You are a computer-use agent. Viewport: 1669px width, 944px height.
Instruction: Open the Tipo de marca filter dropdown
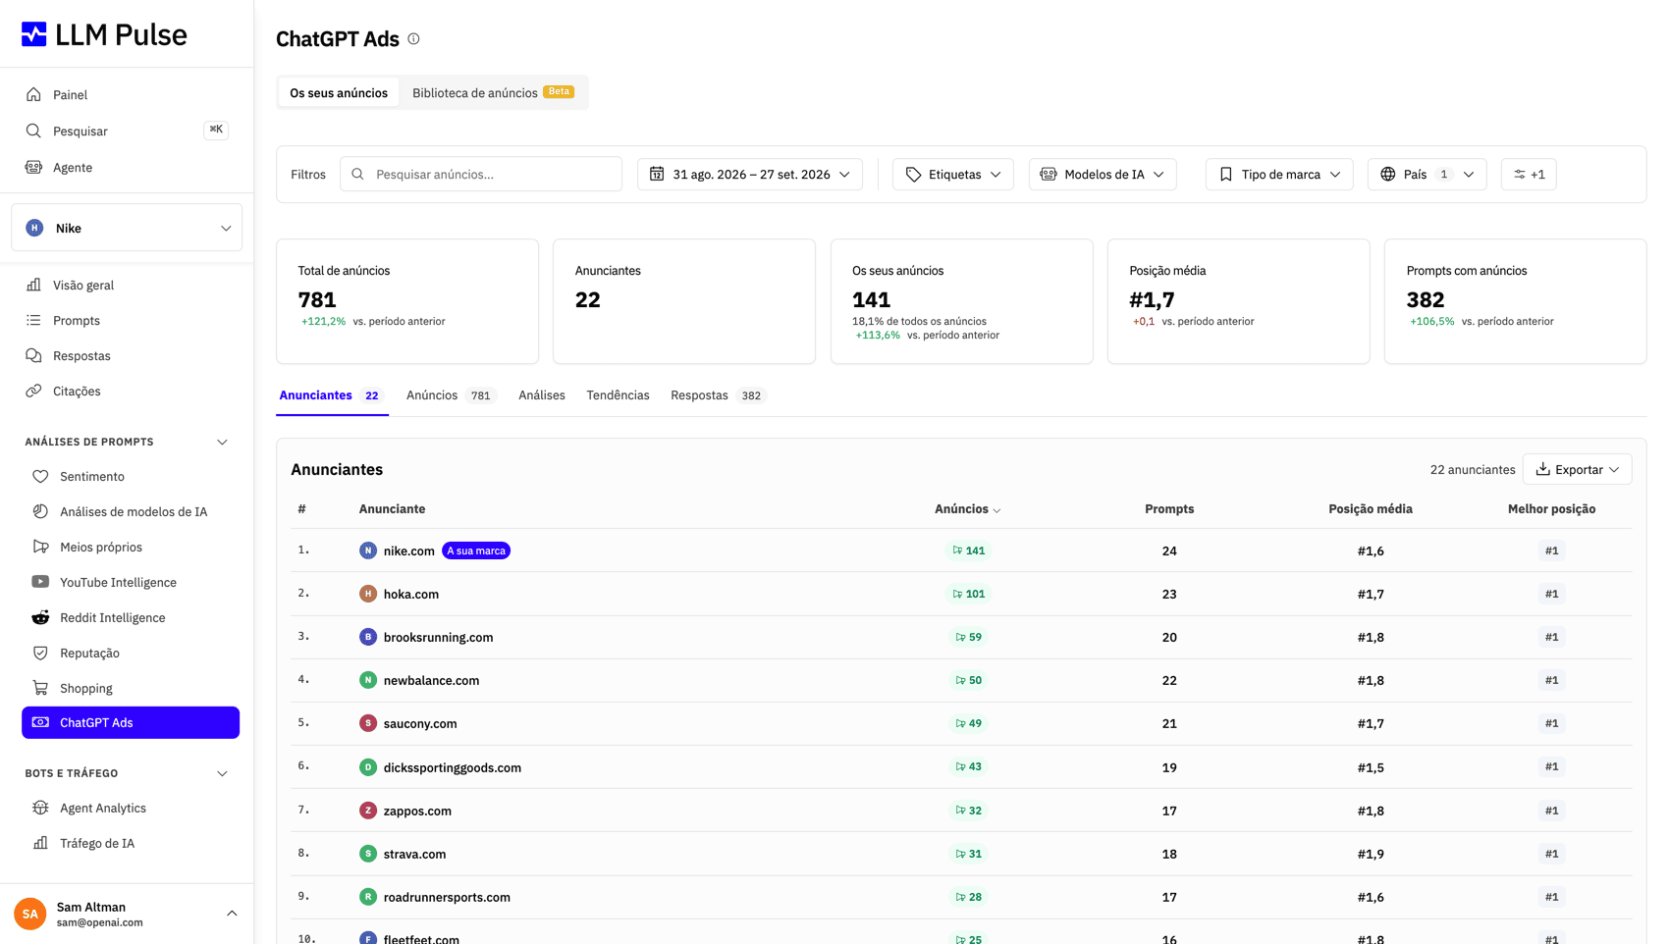(x=1279, y=174)
